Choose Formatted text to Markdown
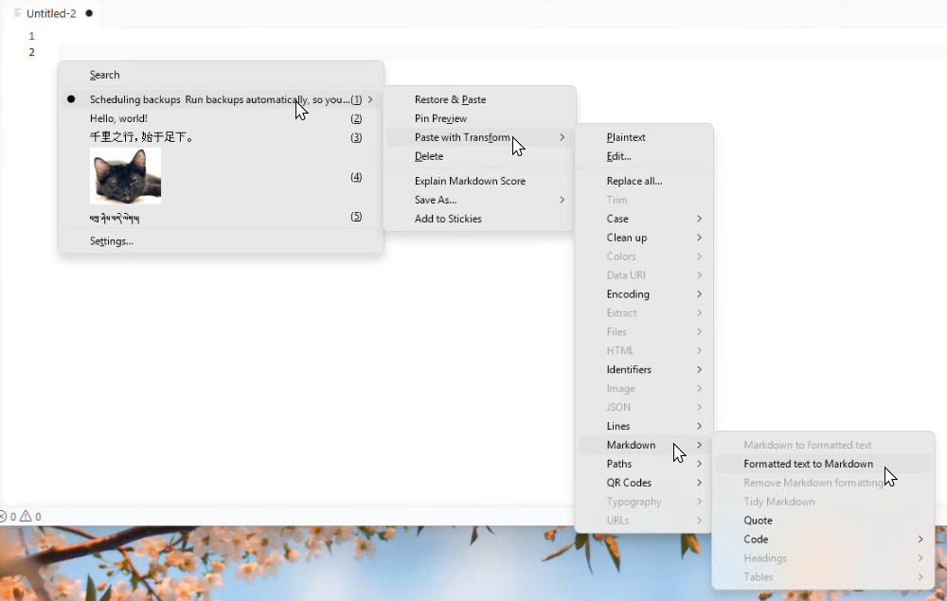This screenshot has height=601, width=947. 823,464
